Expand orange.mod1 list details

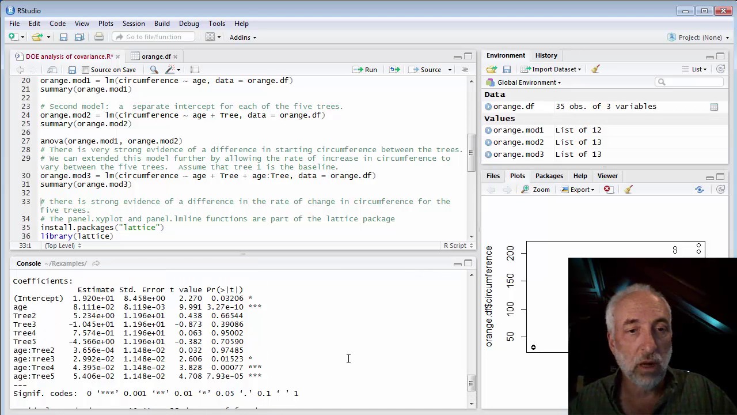tap(488, 130)
